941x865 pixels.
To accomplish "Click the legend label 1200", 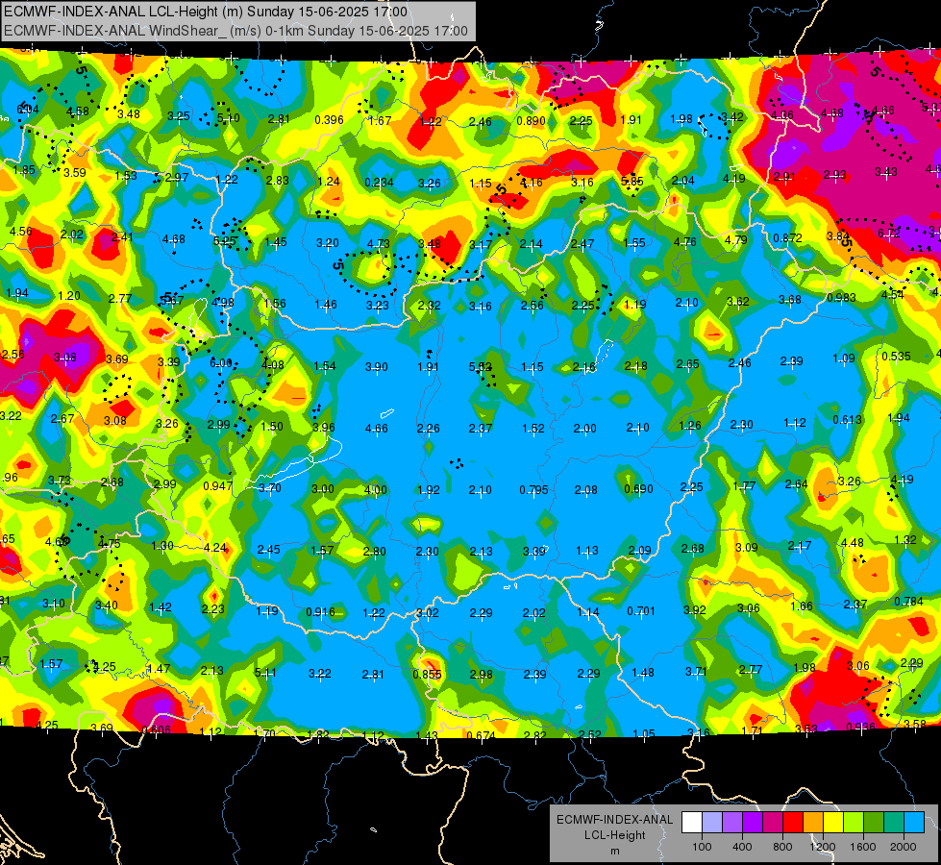I will click(823, 847).
